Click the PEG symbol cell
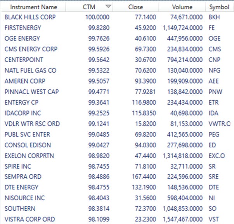 (214, 135)
